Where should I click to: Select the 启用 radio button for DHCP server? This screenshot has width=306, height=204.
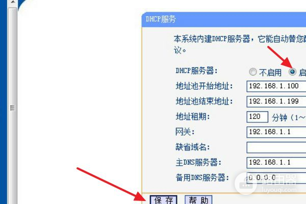point(292,72)
